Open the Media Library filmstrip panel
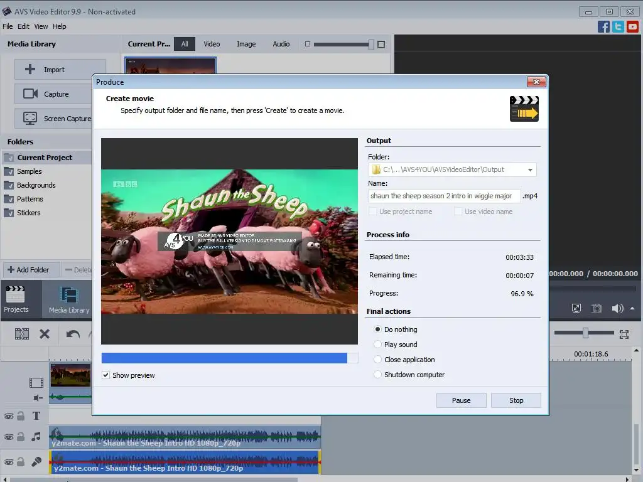This screenshot has width=643, height=482. (x=69, y=300)
